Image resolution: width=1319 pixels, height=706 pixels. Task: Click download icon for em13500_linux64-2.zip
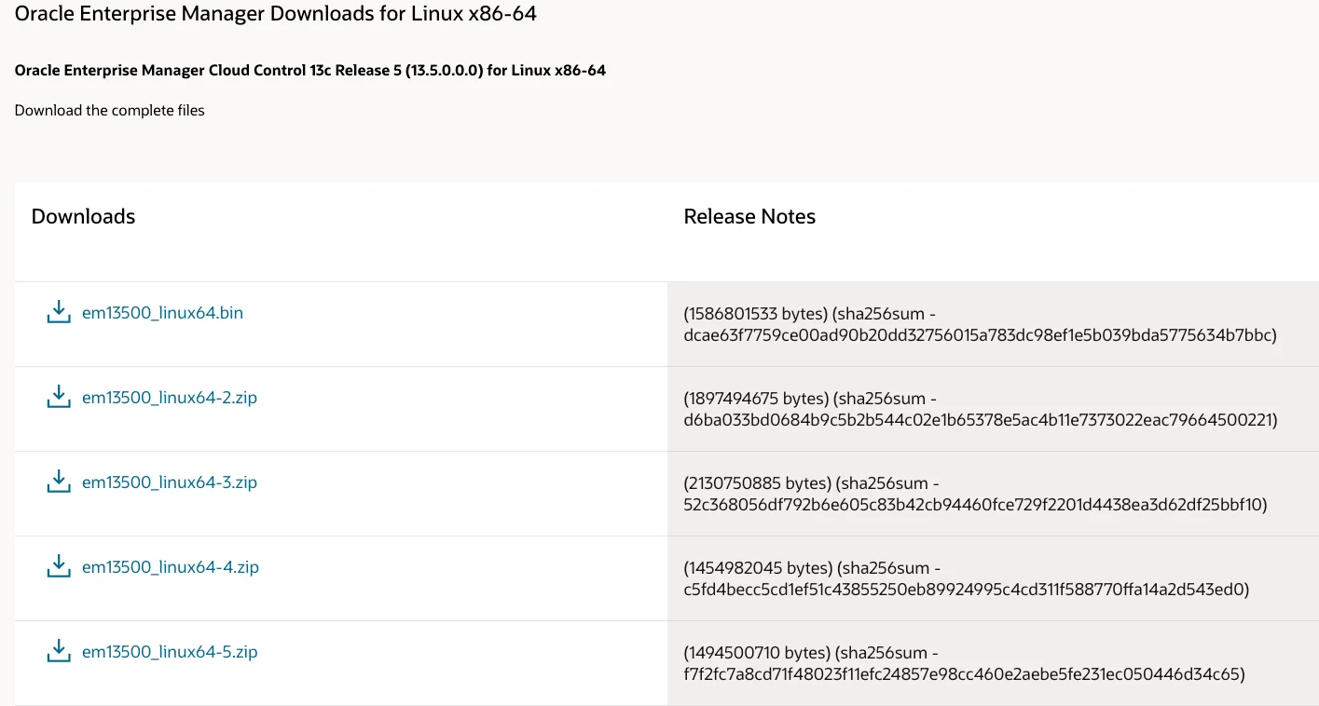coord(59,397)
